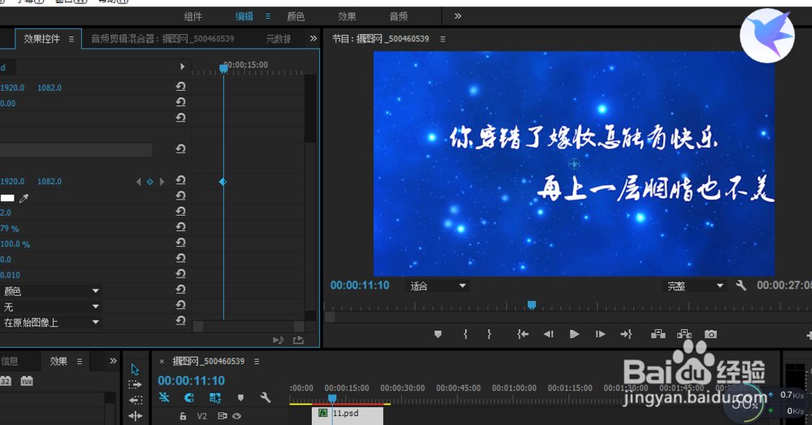812x425 pixels.
Task: Toggle linked selection in timeline
Action: [x=215, y=397]
